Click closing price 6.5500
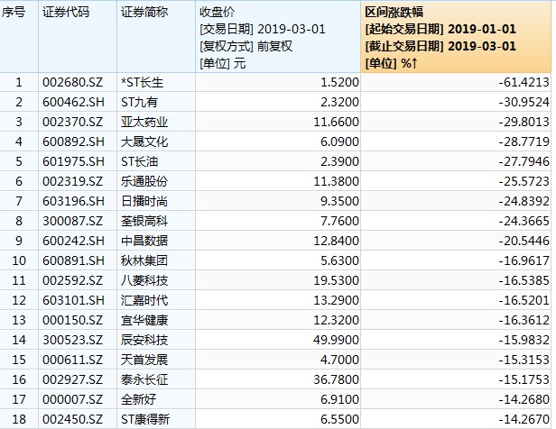The width and height of the screenshot is (556, 429). [278, 419]
